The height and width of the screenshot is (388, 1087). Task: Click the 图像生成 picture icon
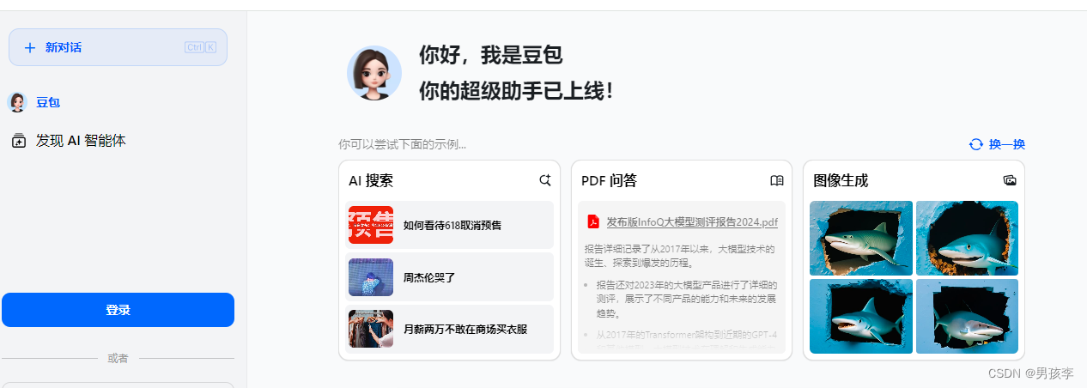(1010, 180)
